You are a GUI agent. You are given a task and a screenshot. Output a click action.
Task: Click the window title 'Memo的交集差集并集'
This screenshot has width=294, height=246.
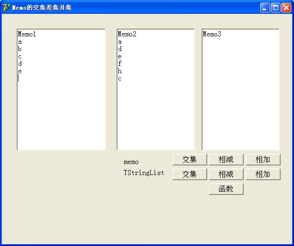42,8
